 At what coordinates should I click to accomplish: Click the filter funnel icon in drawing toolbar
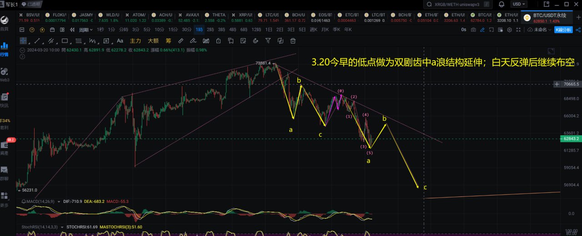pyautogui.click(x=268, y=40)
